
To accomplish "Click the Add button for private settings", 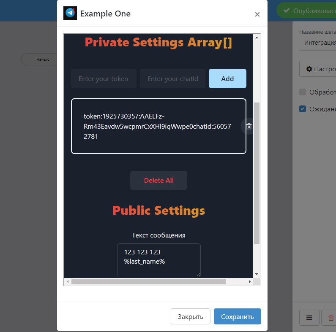I will coord(227,78).
